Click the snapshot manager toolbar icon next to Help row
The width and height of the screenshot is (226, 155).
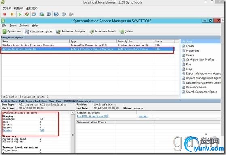click(x=42, y=14)
